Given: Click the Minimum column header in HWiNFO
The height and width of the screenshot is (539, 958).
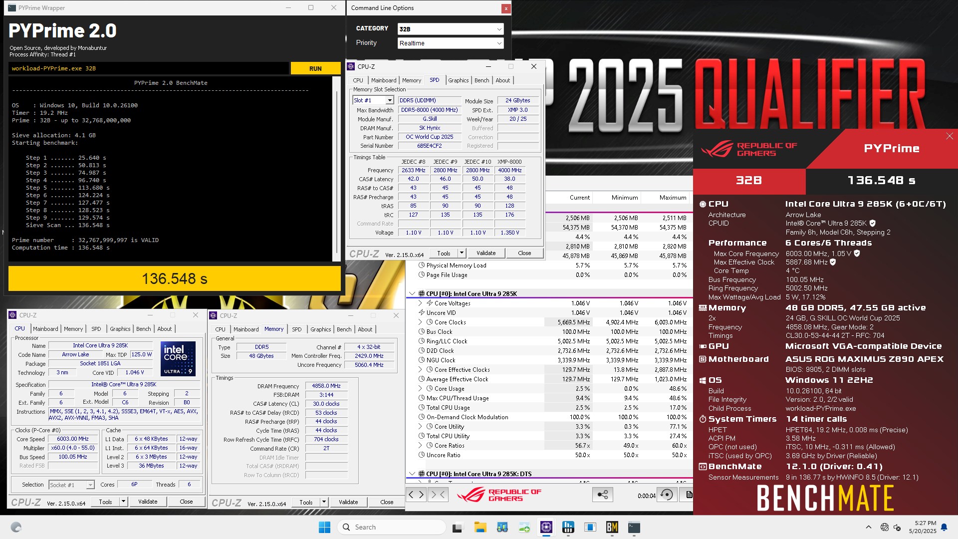Looking at the screenshot, I should click(625, 198).
